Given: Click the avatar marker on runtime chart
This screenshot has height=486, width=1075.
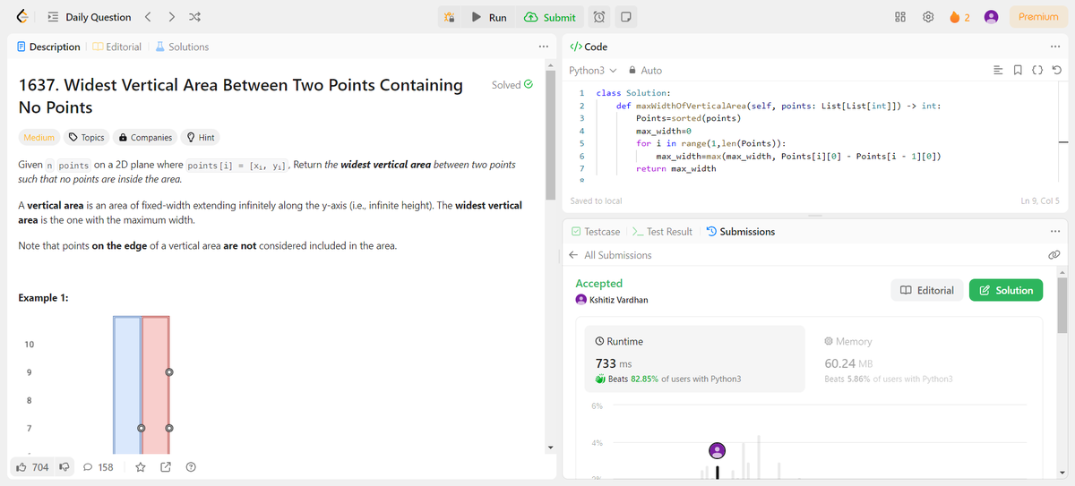Looking at the screenshot, I should pos(717,449).
